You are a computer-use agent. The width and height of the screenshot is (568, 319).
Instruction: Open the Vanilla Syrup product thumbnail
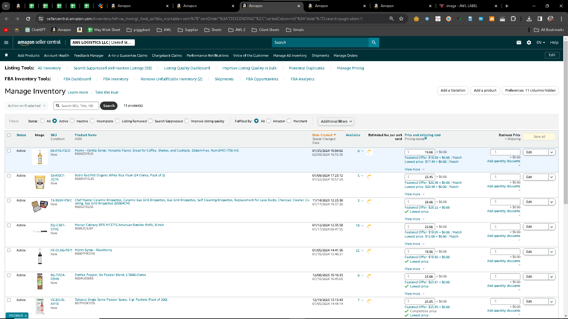click(40, 157)
